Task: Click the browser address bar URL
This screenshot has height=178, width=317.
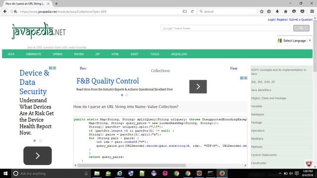Action: pyautogui.click(x=63, y=11)
